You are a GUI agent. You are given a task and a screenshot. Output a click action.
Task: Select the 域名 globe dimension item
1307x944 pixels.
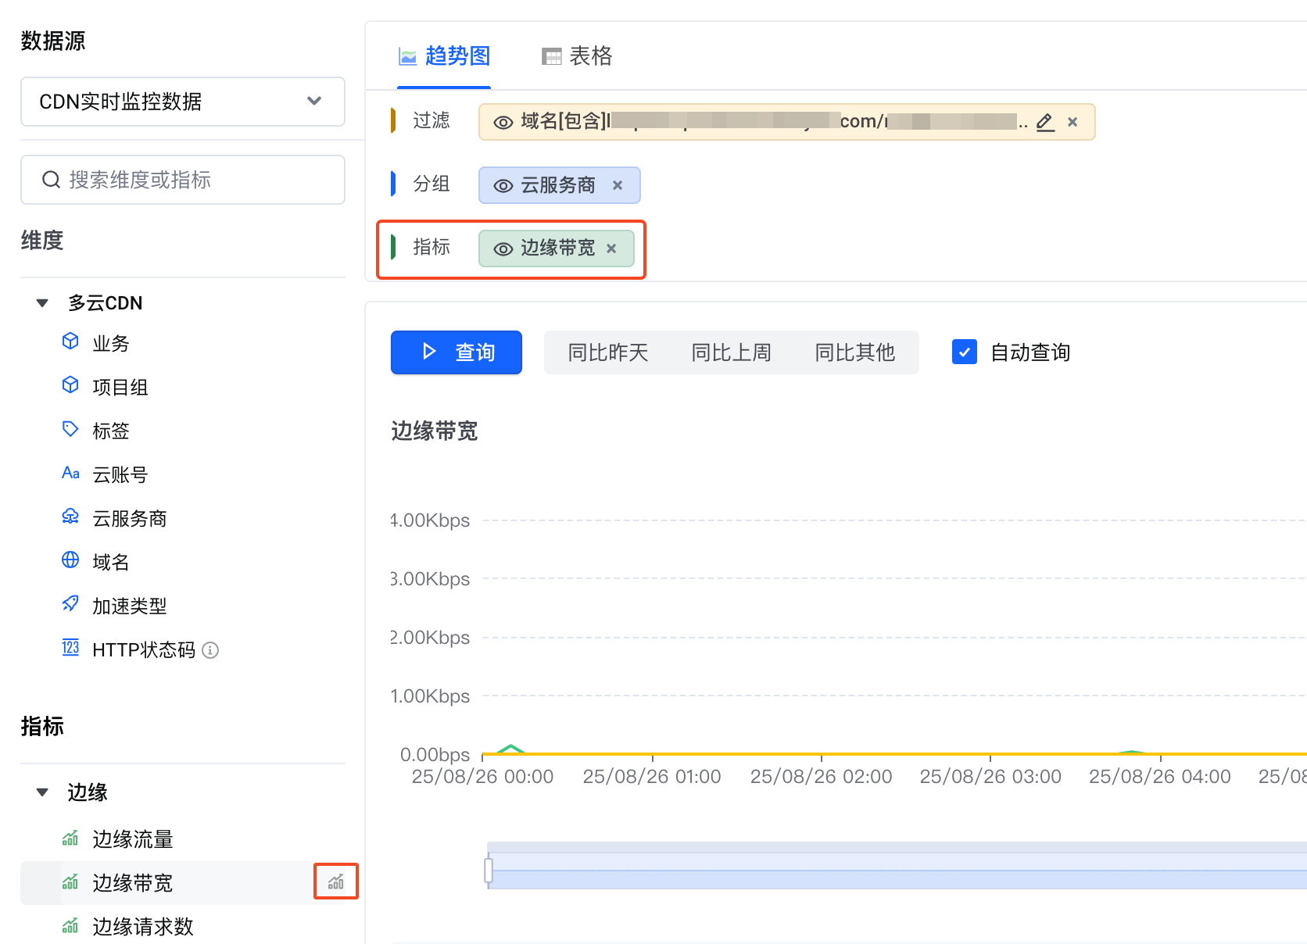point(110,562)
